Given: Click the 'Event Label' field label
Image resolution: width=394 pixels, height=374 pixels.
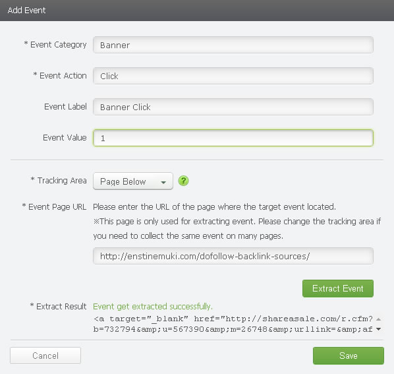Looking at the screenshot, I should coord(65,107).
